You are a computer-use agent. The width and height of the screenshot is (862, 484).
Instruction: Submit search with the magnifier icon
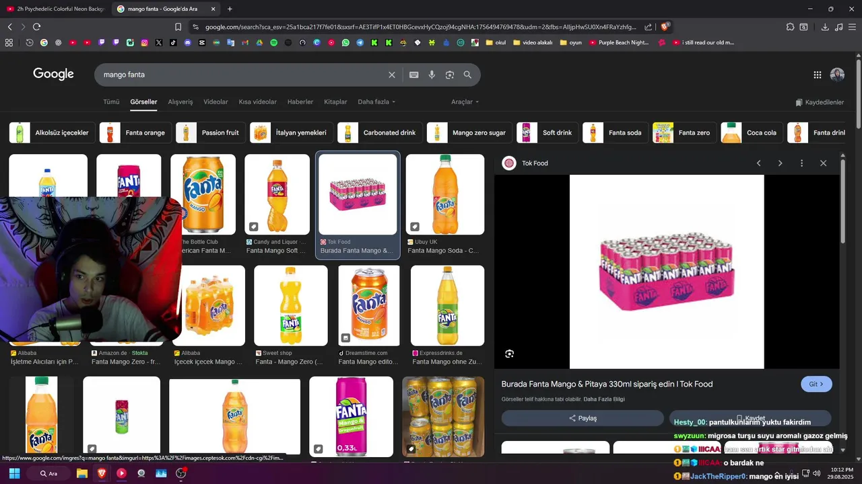pos(467,75)
